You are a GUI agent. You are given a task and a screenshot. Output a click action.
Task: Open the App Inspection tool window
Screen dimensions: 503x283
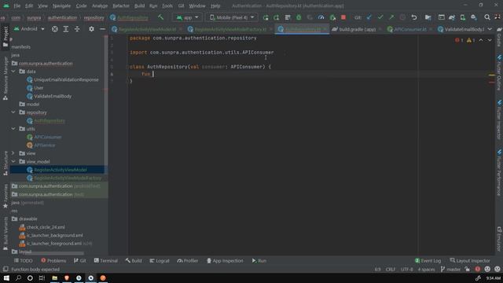(x=225, y=260)
